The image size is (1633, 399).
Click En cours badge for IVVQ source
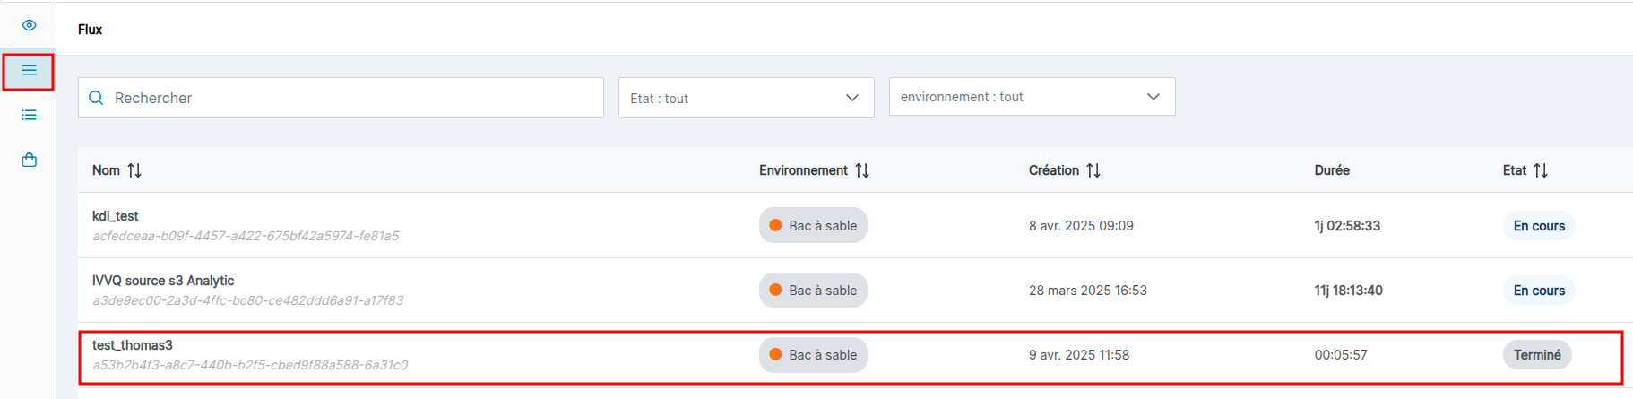click(1539, 291)
